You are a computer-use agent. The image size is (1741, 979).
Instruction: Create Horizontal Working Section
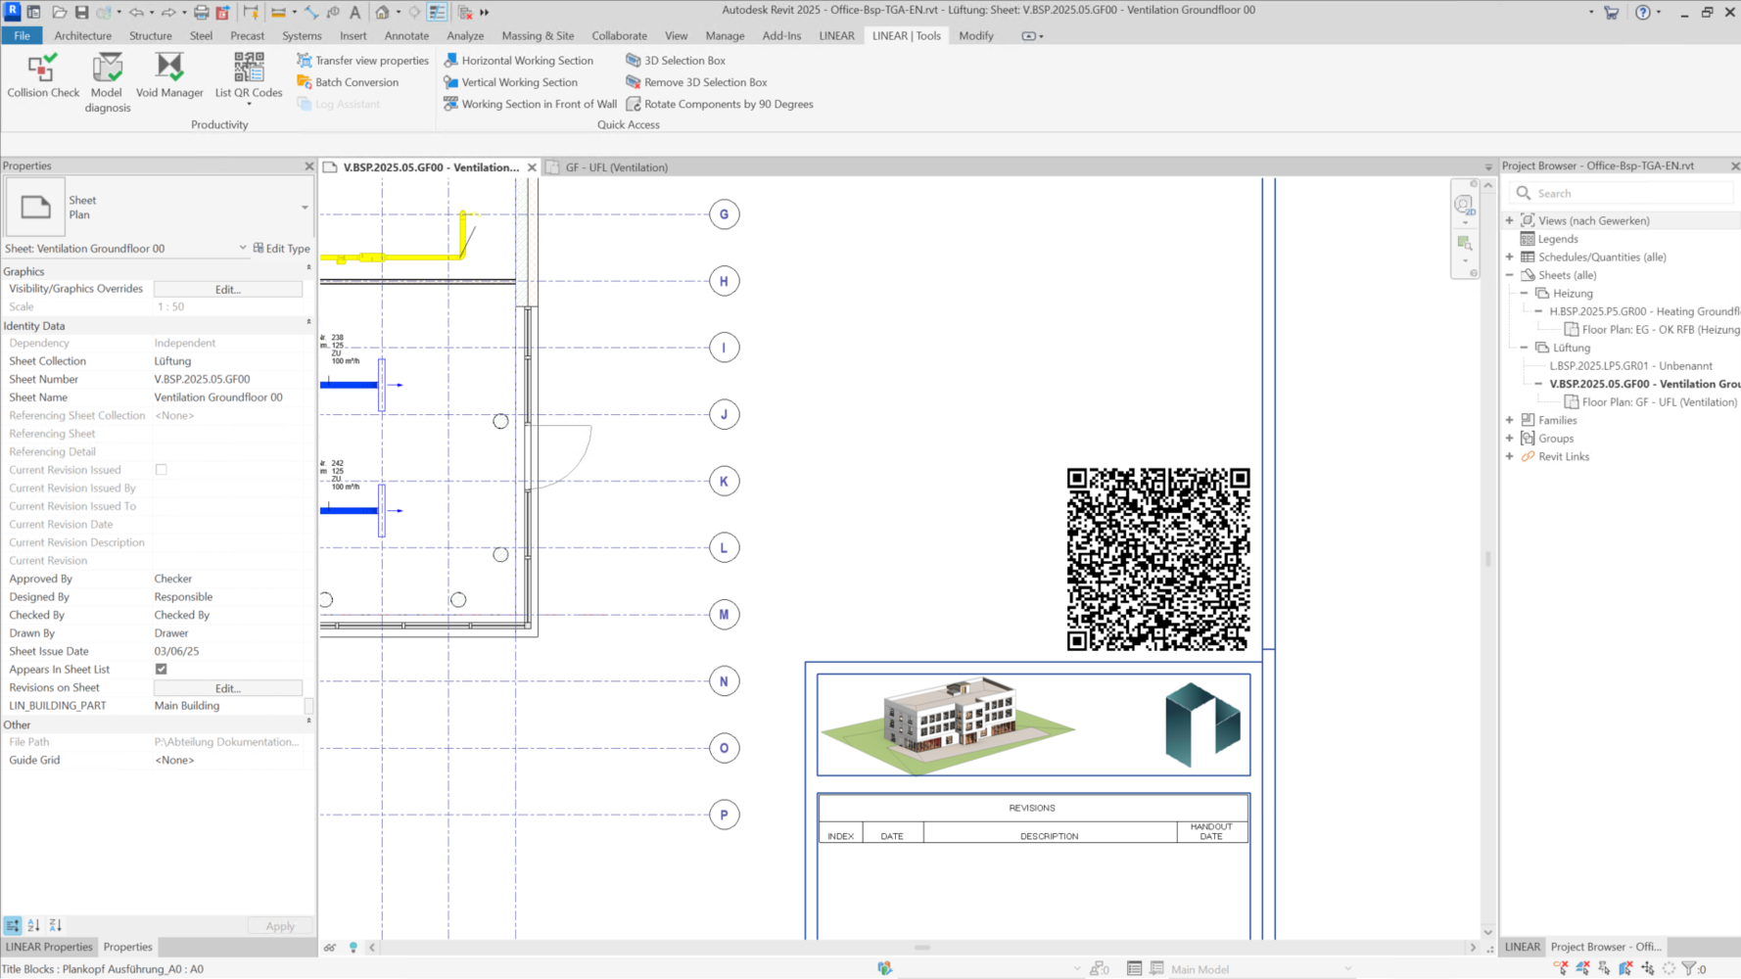(518, 61)
